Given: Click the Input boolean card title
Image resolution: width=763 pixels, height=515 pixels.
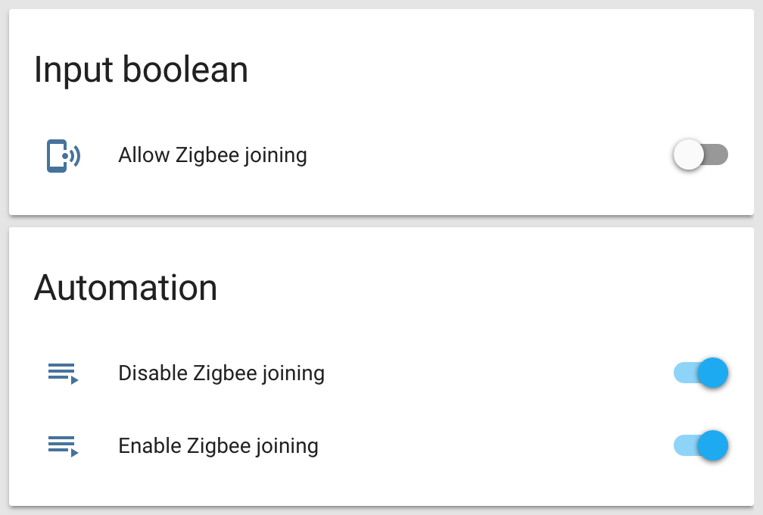Looking at the screenshot, I should (141, 70).
